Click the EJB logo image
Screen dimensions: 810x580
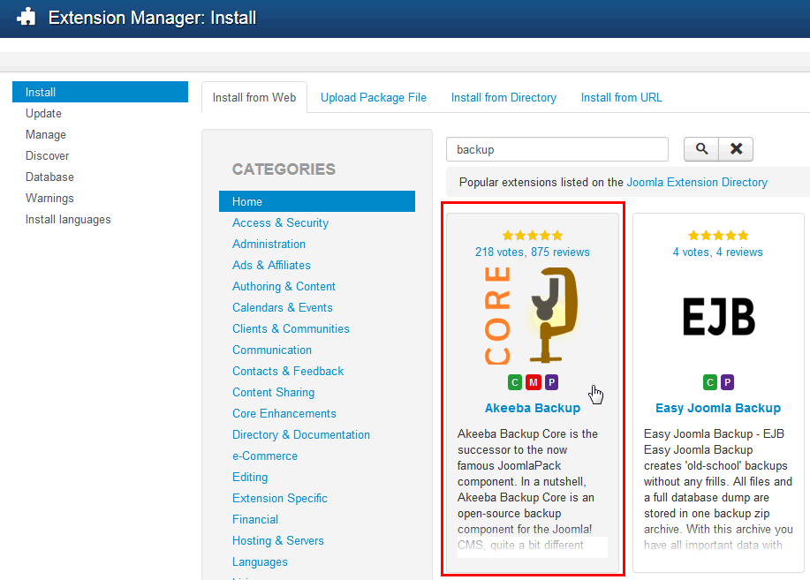click(x=718, y=317)
